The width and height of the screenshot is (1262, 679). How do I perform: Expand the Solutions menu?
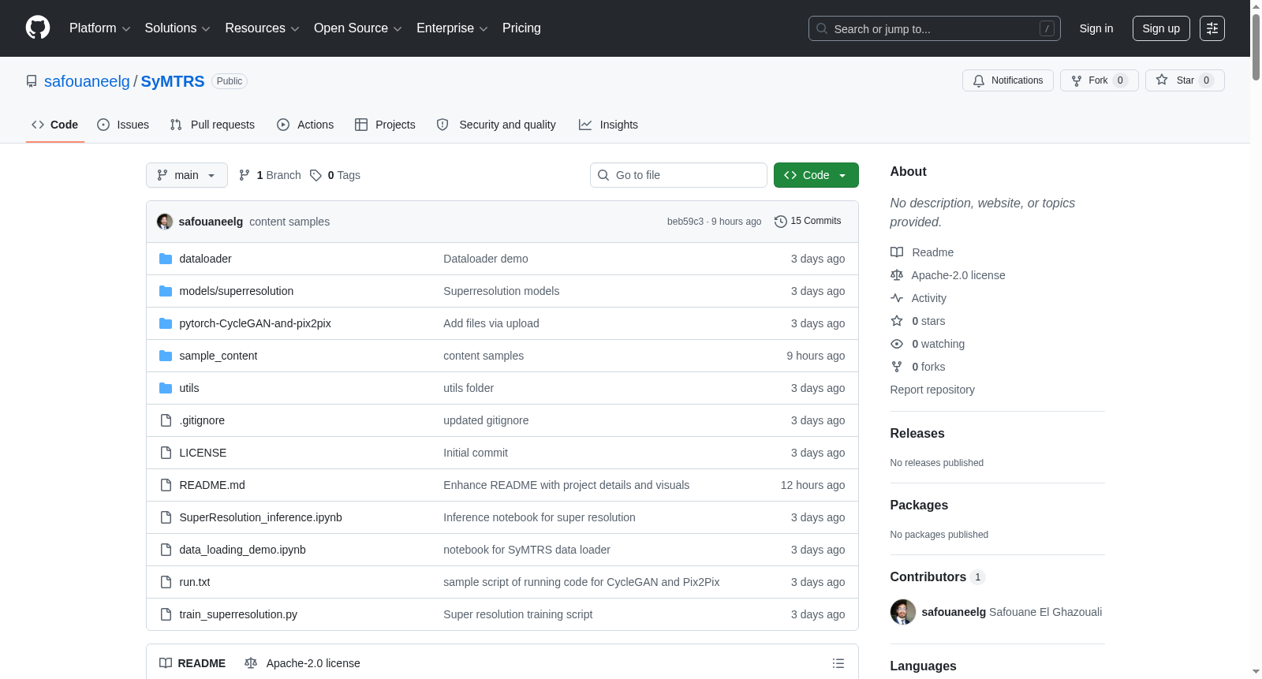coord(177,28)
